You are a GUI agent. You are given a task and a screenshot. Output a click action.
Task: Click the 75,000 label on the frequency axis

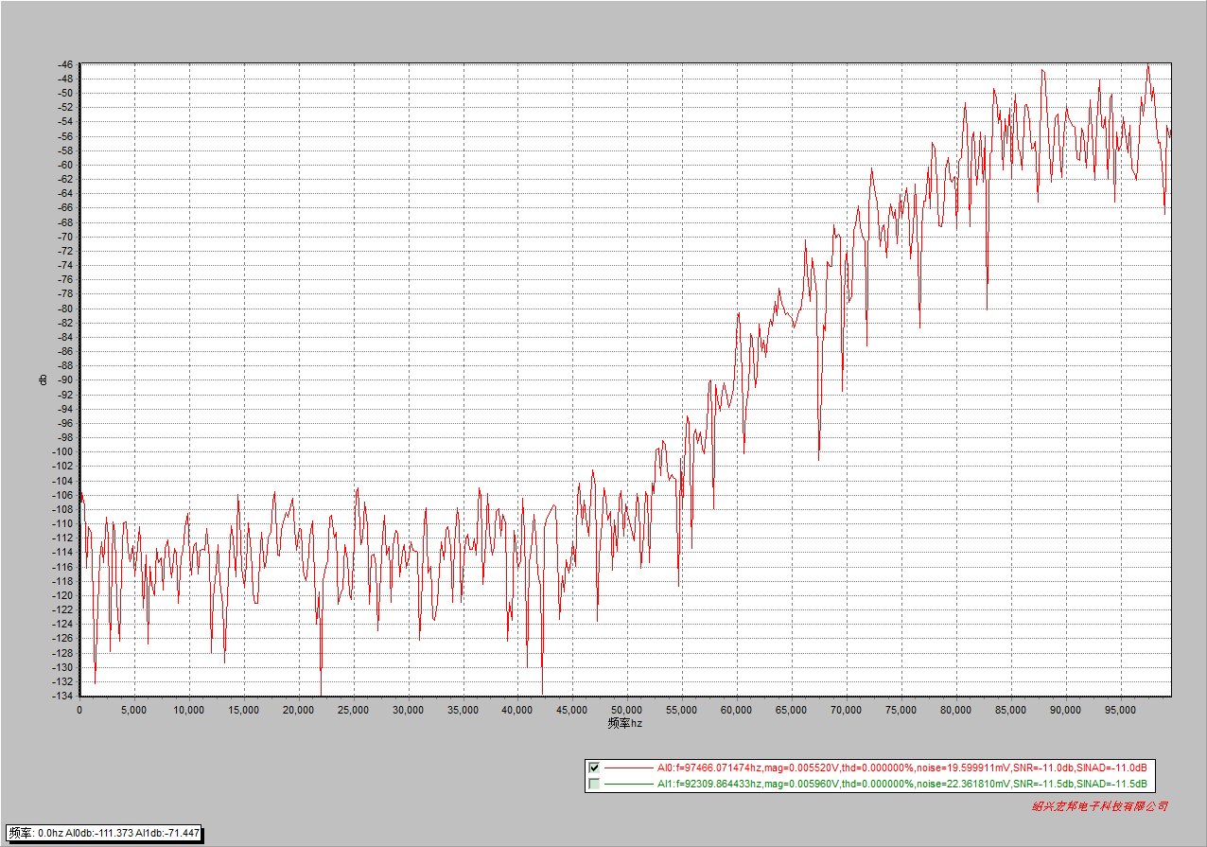pos(901,709)
